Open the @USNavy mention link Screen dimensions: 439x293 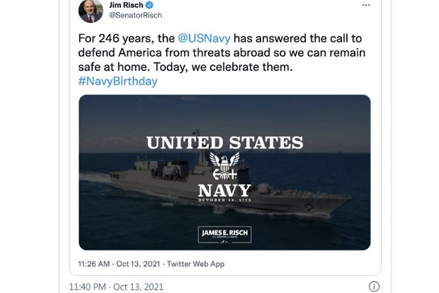coord(204,38)
